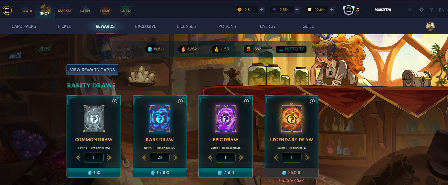Image resolution: width=448 pixels, height=185 pixels.
Task: Click the player avatar shield icon
Action: [348, 10]
